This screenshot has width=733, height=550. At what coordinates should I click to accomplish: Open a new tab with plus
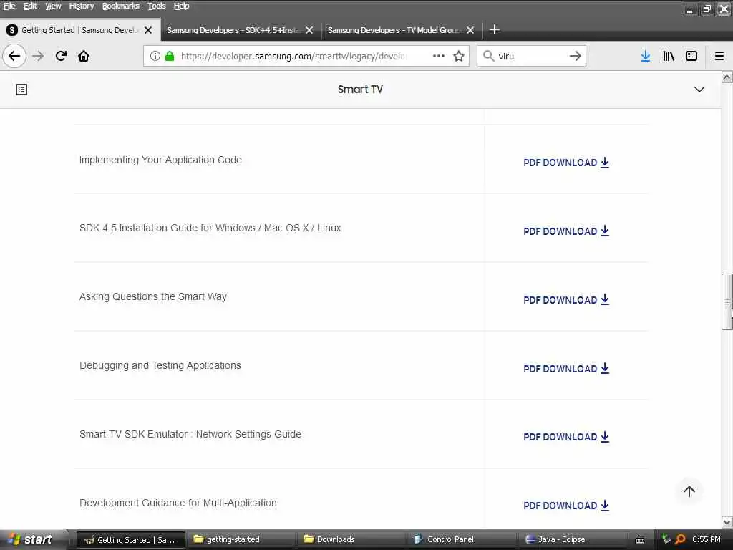point(495,30)
